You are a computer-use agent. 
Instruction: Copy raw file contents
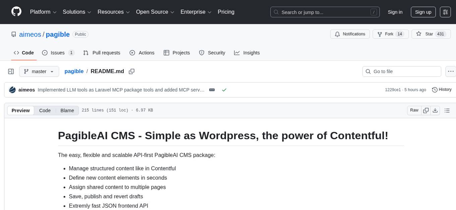tap(426, 110)
